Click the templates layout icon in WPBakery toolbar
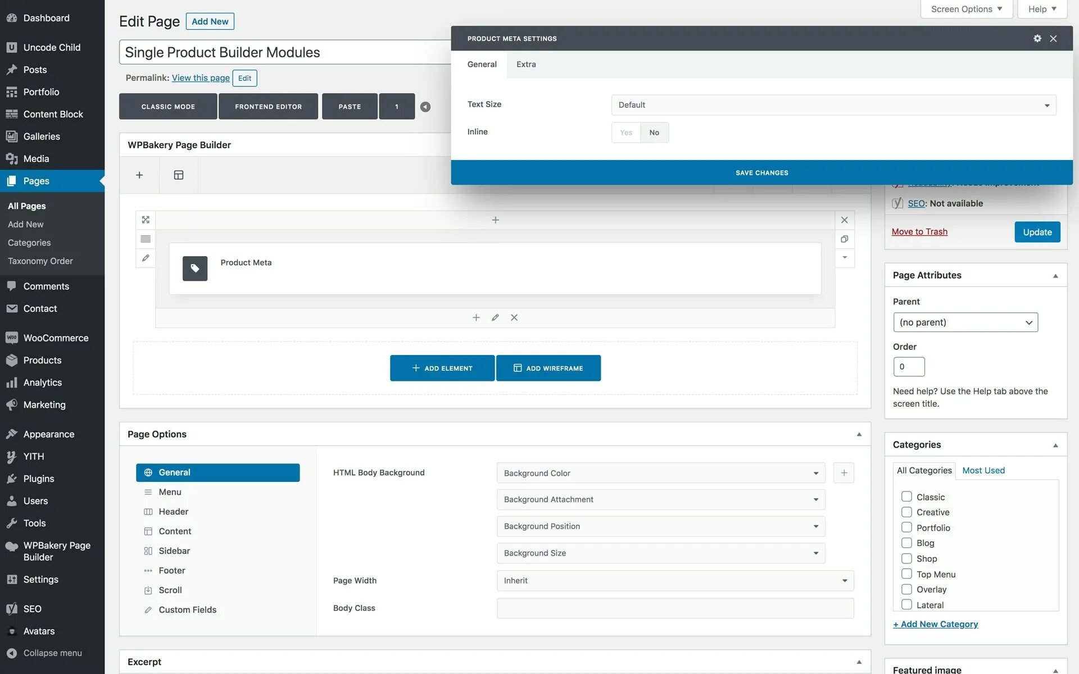 coord(178,175)
